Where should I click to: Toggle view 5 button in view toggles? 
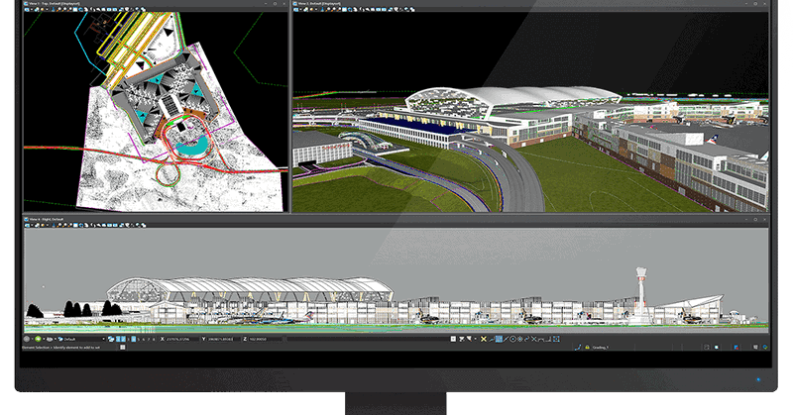point(139,339)
